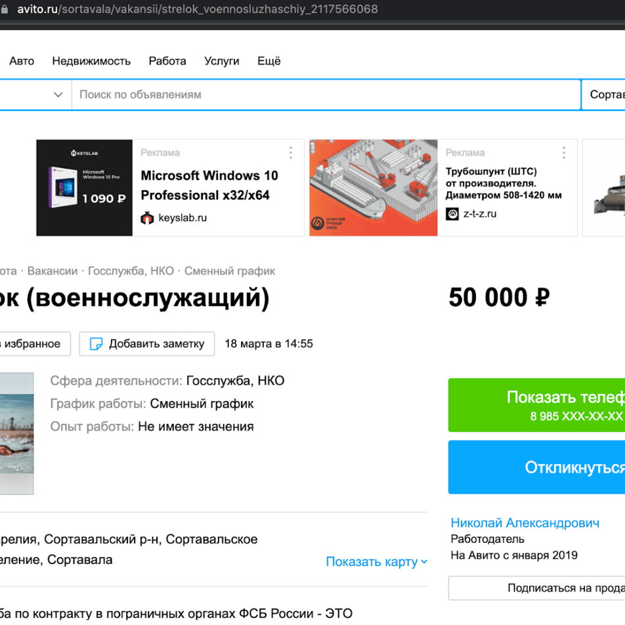The image size is (625, 625).
Task: Open the Windows 10 Pro ad image
Action: coord(85,188)
